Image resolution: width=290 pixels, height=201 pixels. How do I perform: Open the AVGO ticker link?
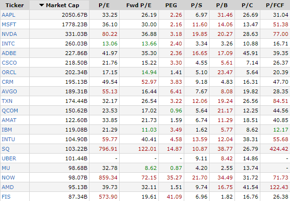(10, 91)
